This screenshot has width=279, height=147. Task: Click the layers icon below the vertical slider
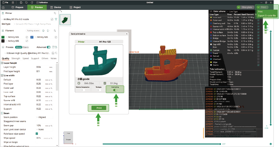point(271,144)
